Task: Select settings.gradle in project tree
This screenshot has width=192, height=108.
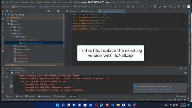Action: click(x=22, y=62)
